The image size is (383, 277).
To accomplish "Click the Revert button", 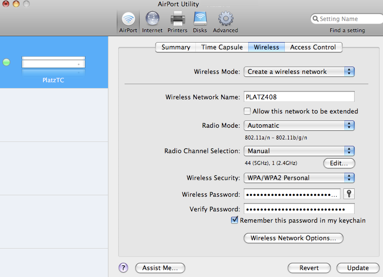I will [309, 268].
